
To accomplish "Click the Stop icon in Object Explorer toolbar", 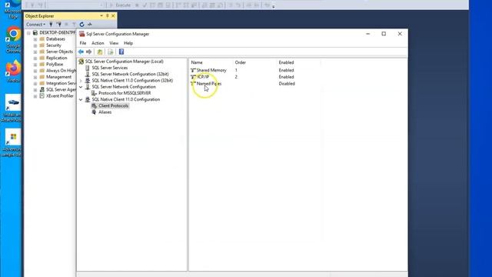I will pos(66,24).
